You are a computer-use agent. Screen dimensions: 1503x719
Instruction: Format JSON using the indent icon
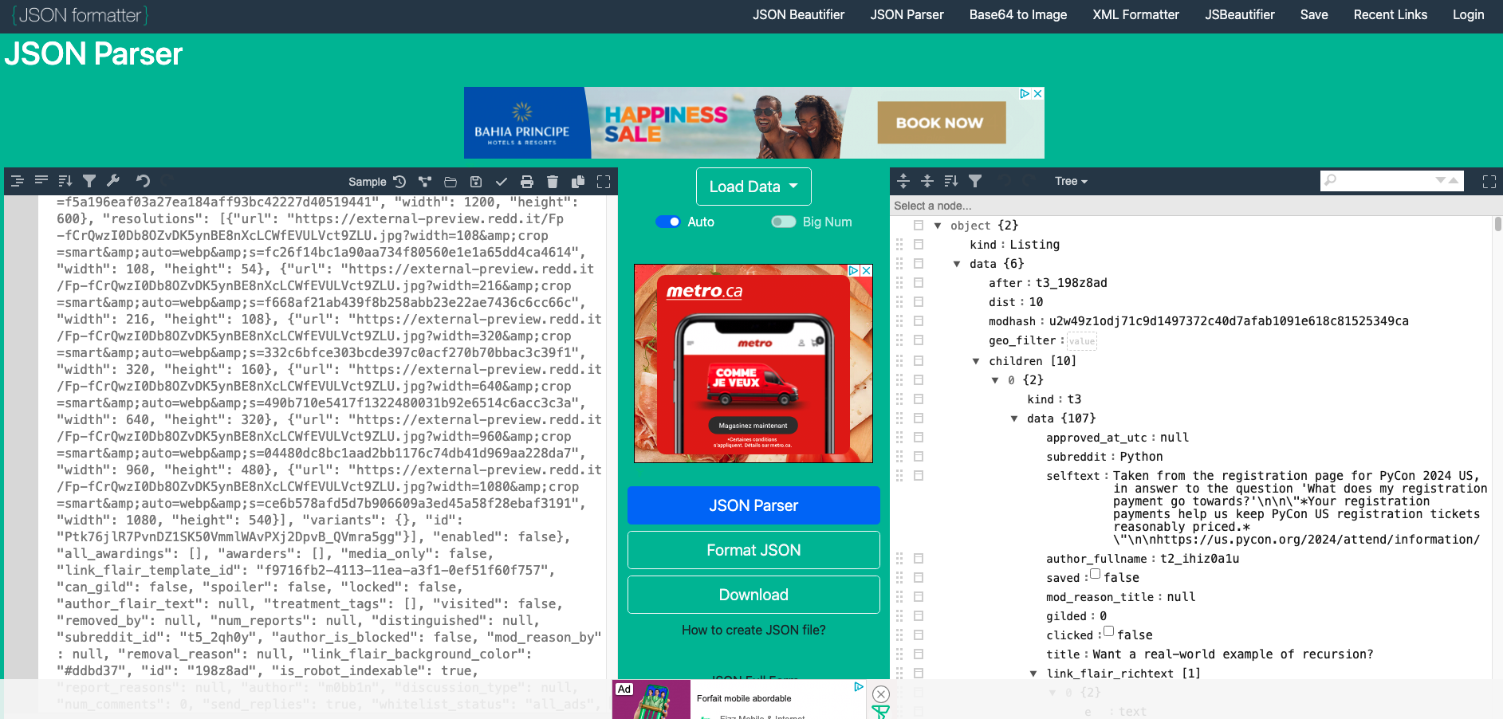tap(17, 181)
